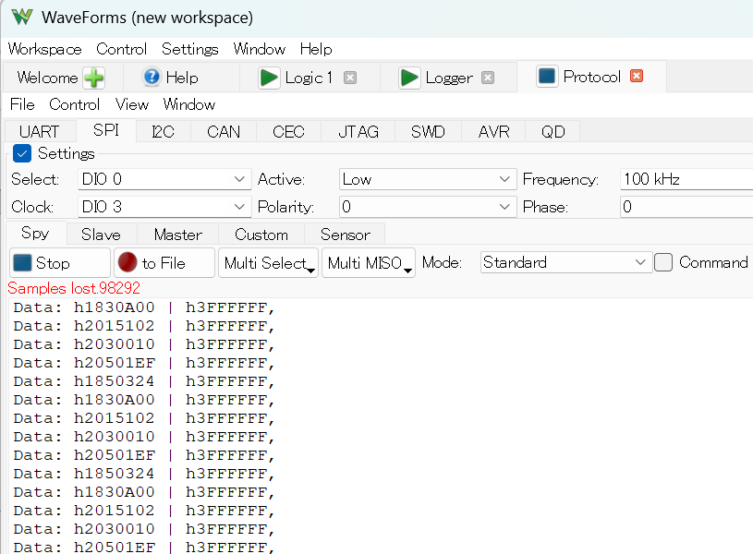753x554 pixels.
Task: Start Logger with its green play icon
Action: 409,78
